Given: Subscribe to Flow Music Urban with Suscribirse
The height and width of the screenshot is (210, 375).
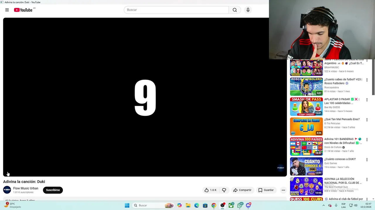Looking at the screenshot, I should pos(53,190).
